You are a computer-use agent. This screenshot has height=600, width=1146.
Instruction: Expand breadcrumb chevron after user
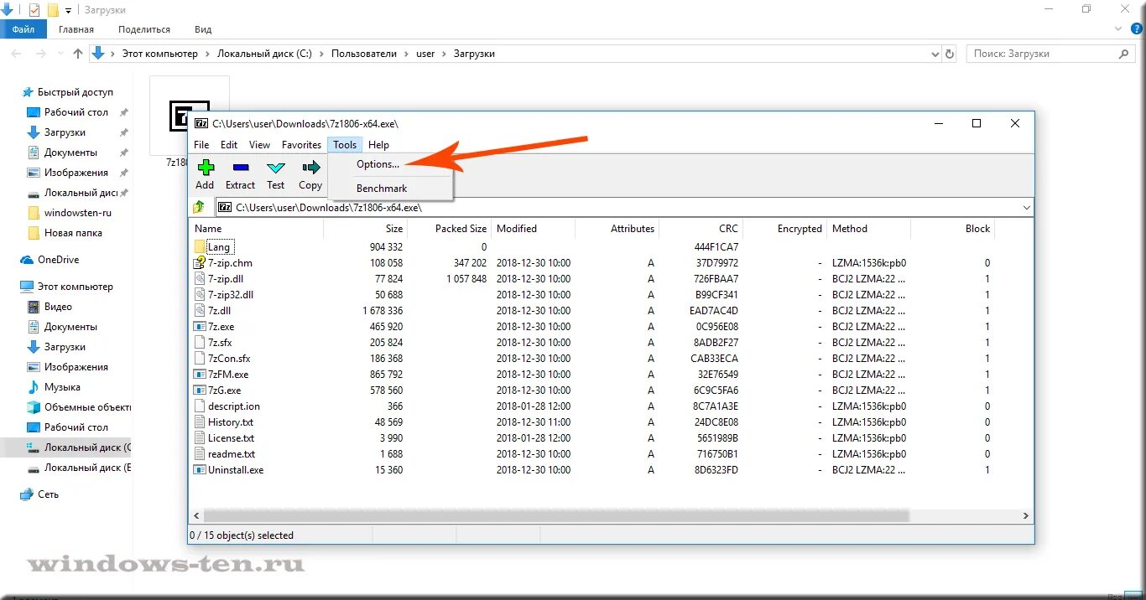444,54
